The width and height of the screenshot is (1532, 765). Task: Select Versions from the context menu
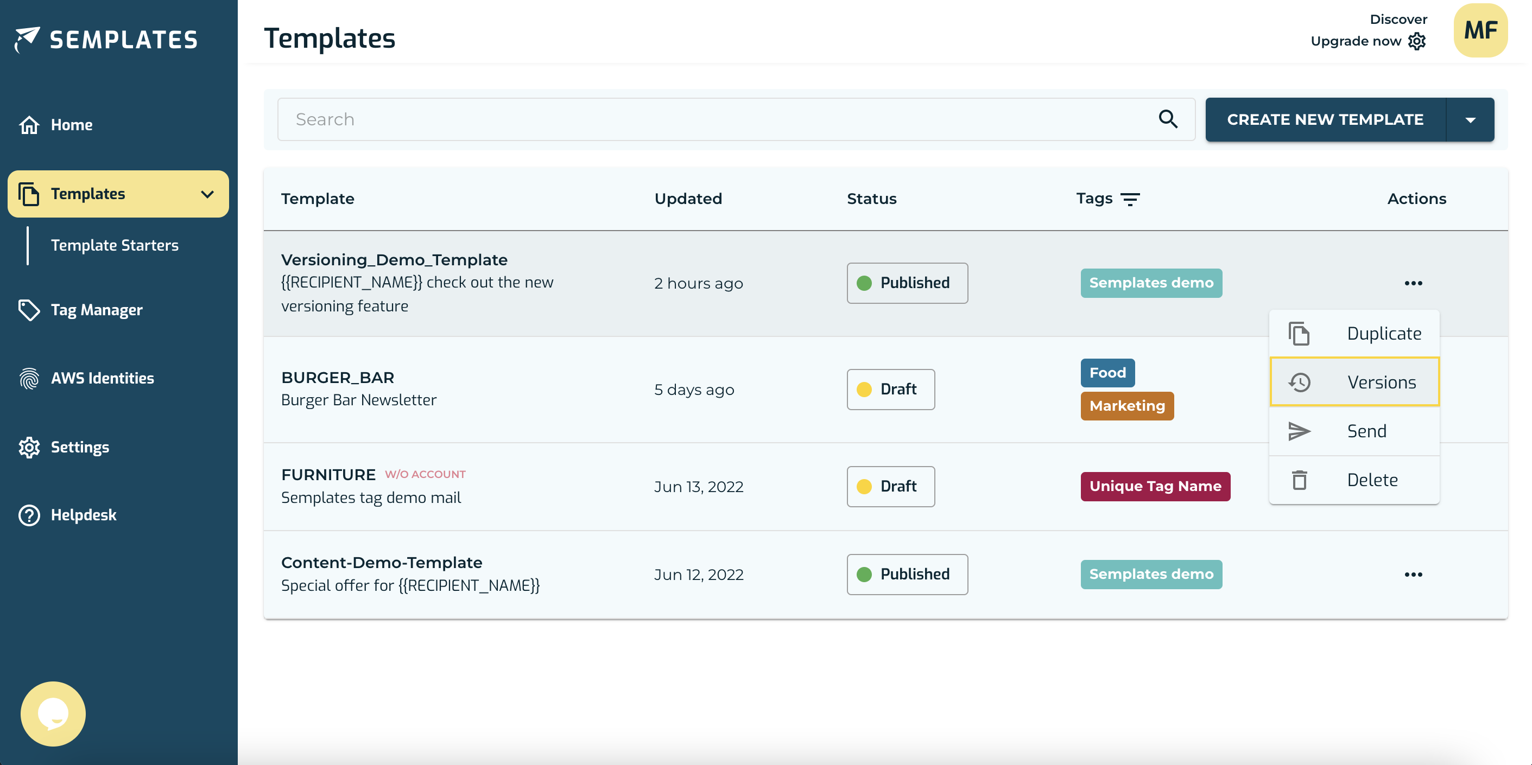[x=1354, y=381]
